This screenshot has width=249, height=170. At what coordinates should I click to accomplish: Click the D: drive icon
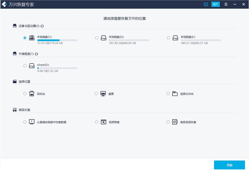coord(104,38)
